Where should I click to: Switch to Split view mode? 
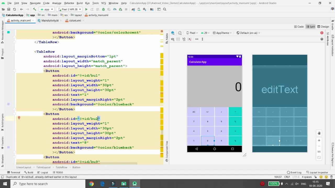pos(311,27)
